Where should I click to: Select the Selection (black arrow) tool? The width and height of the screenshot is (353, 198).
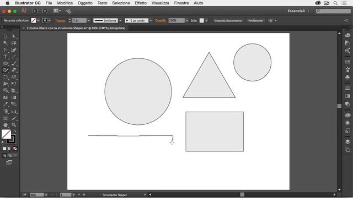pos(6,36)
